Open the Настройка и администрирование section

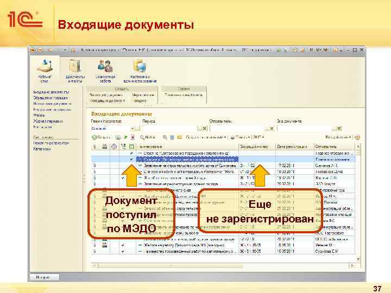[140, 71]
